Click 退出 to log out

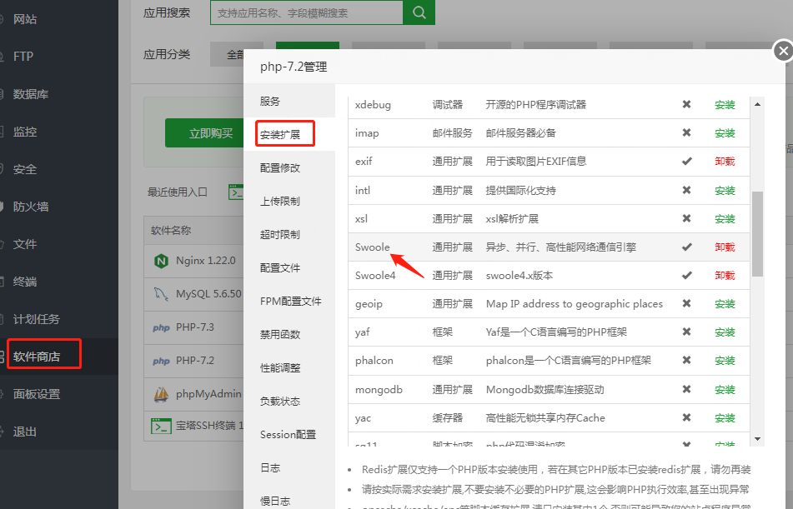click(25, 432)
